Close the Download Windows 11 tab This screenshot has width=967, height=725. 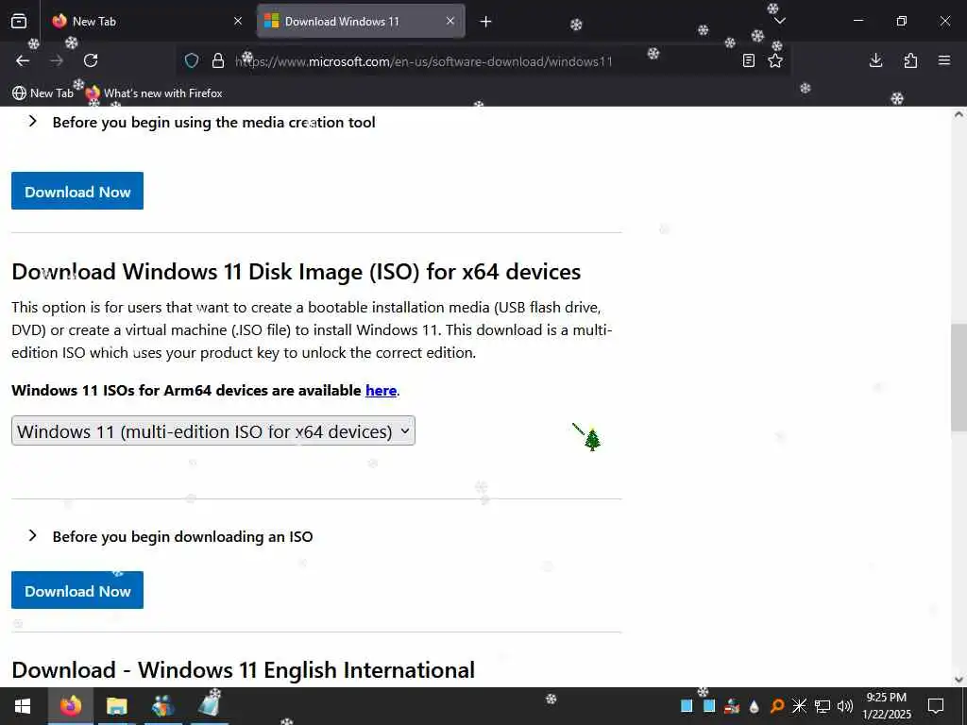click(x=450, y=21)
